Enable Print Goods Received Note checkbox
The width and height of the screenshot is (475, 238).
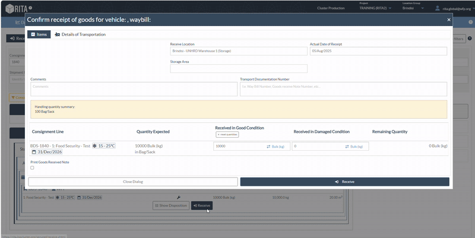[x=32, y=167]
